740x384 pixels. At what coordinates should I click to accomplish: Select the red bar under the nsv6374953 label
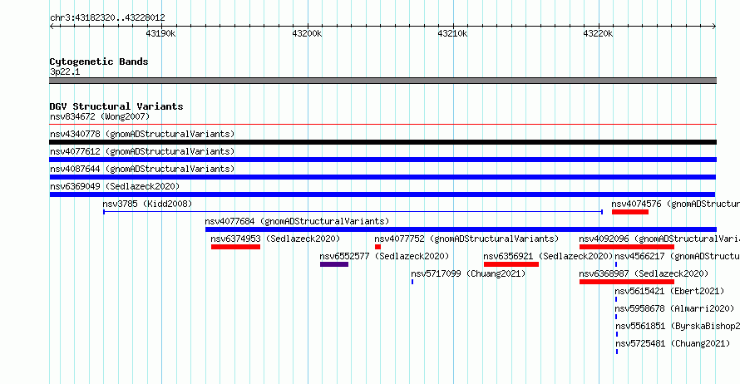(235, 247)
